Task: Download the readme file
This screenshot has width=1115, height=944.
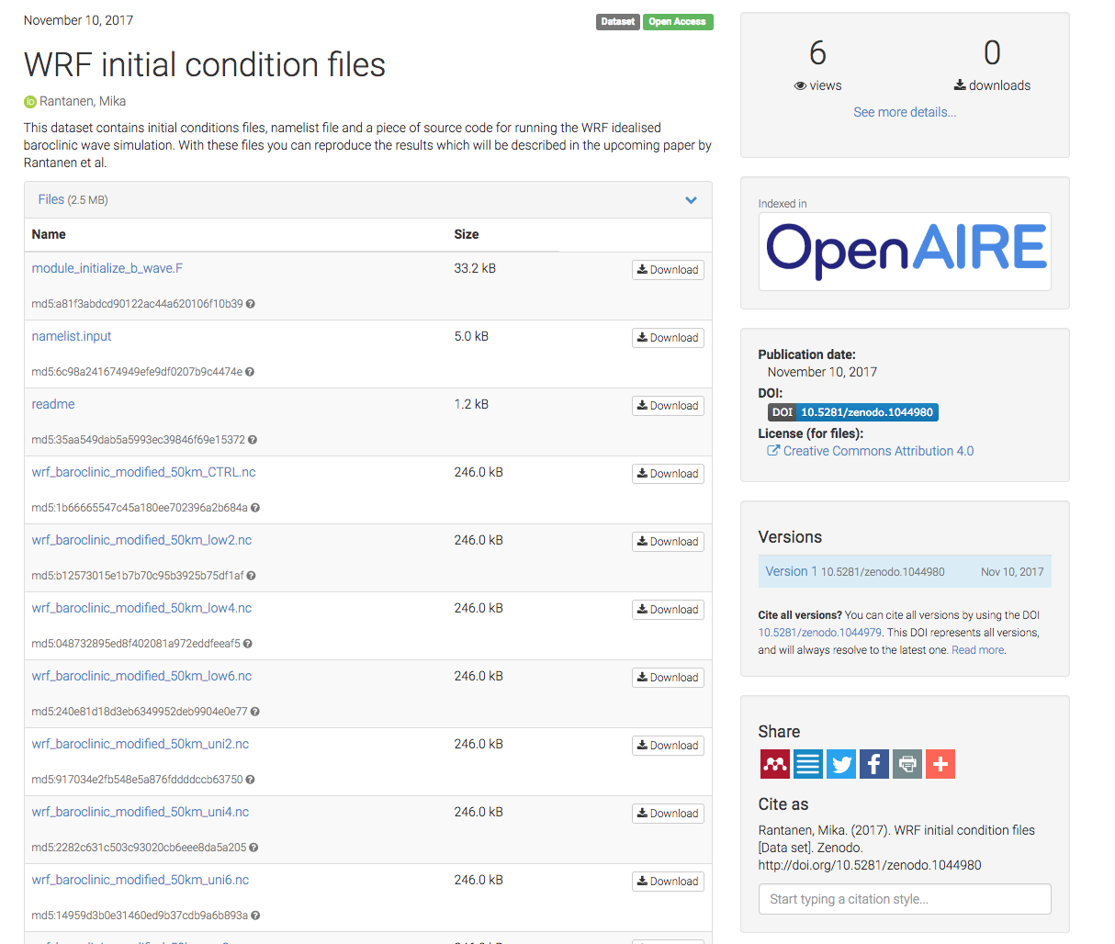Action: tap(668, 406)
